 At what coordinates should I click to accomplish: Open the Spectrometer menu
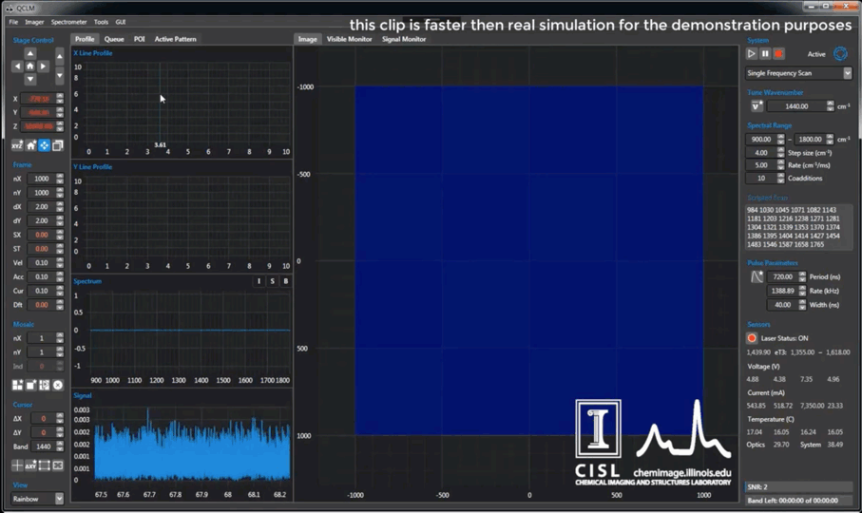click(68, 22)
